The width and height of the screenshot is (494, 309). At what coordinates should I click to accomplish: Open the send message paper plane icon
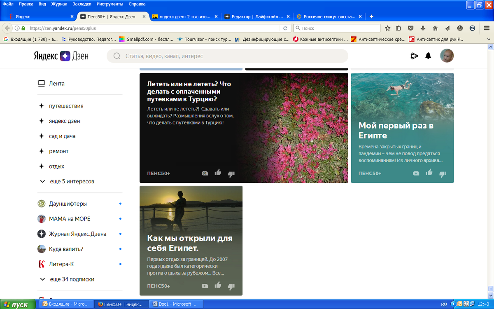point(415,56)
